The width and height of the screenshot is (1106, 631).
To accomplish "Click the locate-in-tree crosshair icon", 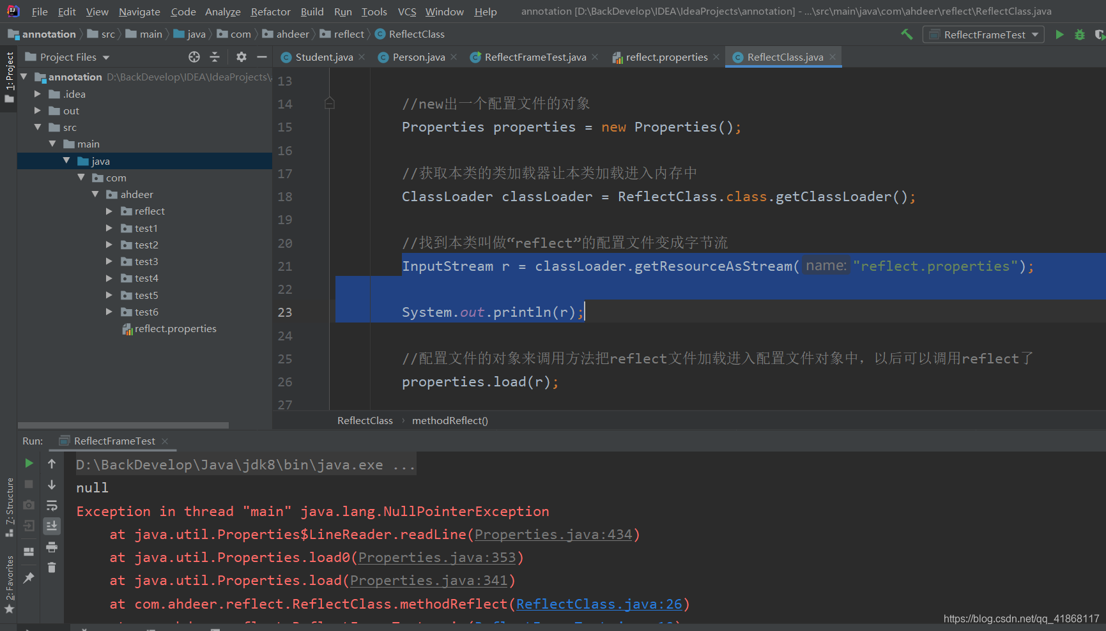I will pyautogui.click(x=194, y=57).
